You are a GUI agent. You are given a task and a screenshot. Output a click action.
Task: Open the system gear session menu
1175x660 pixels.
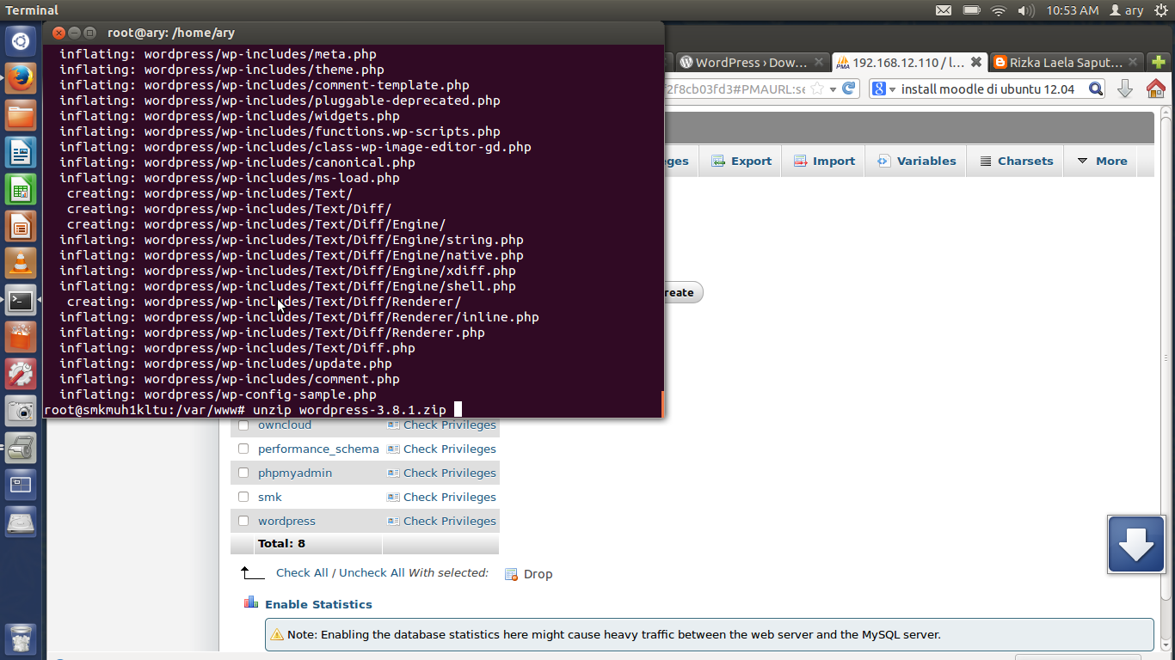pos(1161,10)
